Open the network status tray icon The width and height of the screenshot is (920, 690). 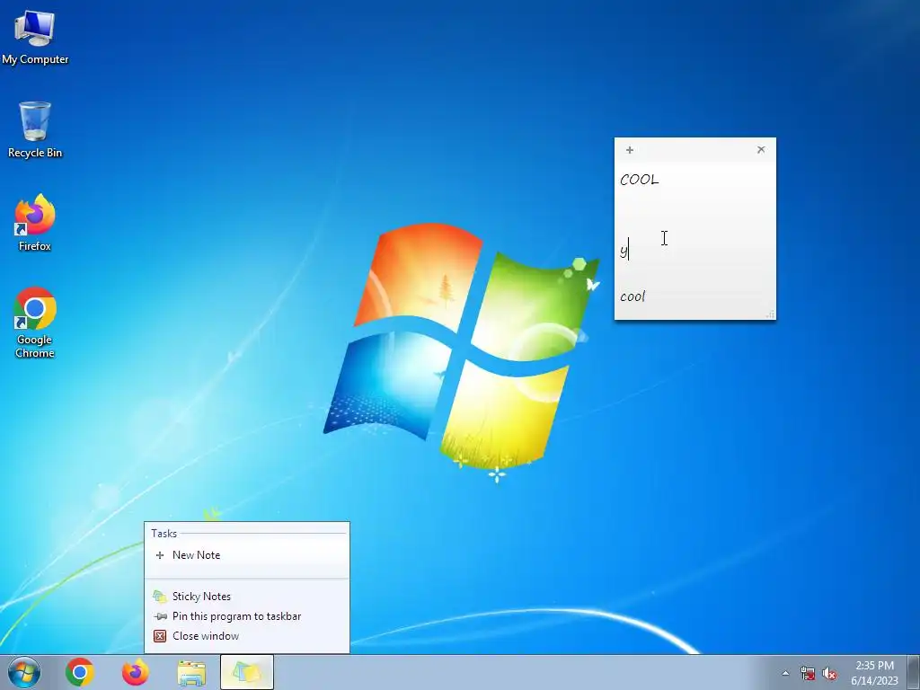click(808, 674)
